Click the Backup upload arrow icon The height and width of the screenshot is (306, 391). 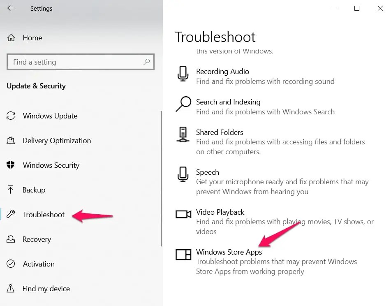pos(10,190)
